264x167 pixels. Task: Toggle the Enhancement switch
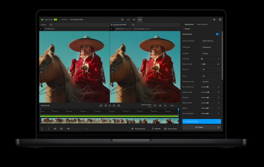[x=217, y=34]
